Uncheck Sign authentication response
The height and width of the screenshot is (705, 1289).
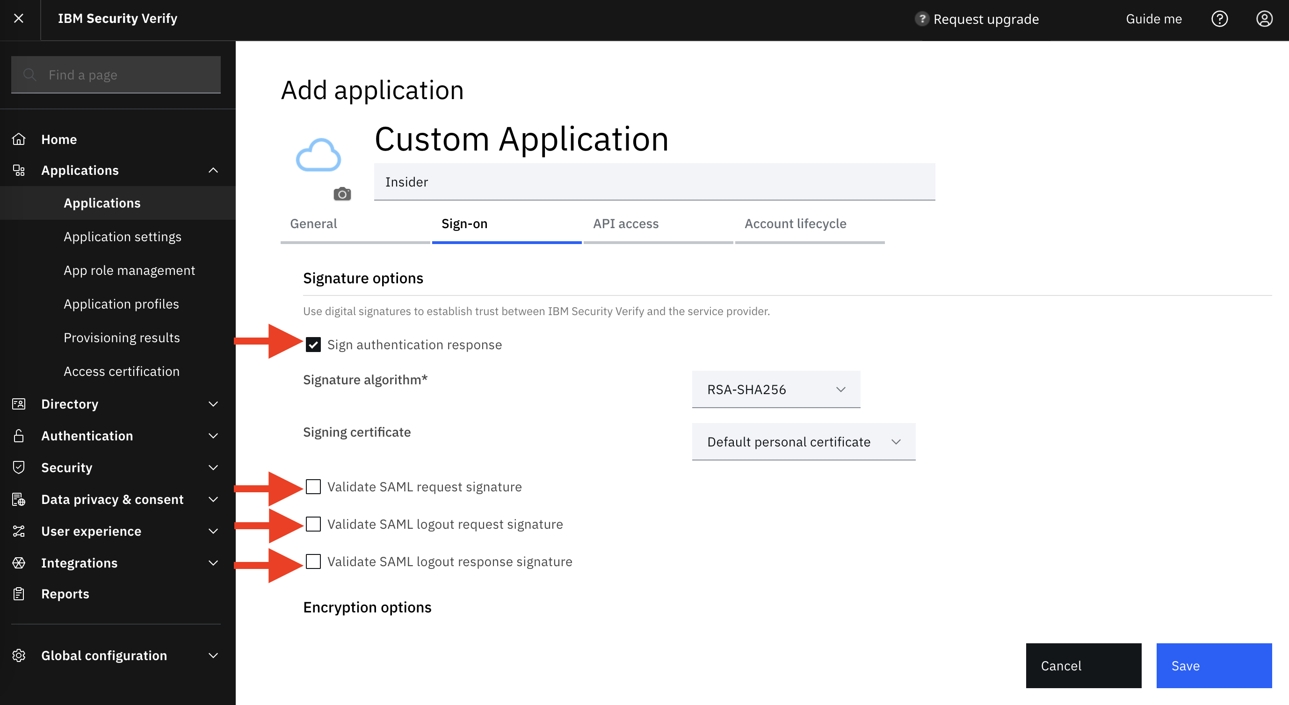(x=313, y=345)
